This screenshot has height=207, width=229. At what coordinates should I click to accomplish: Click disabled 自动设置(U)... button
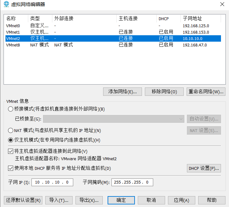tap(204, 119)
